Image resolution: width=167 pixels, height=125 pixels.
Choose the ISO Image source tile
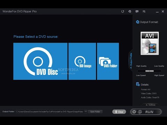click(x=82, y=61)
